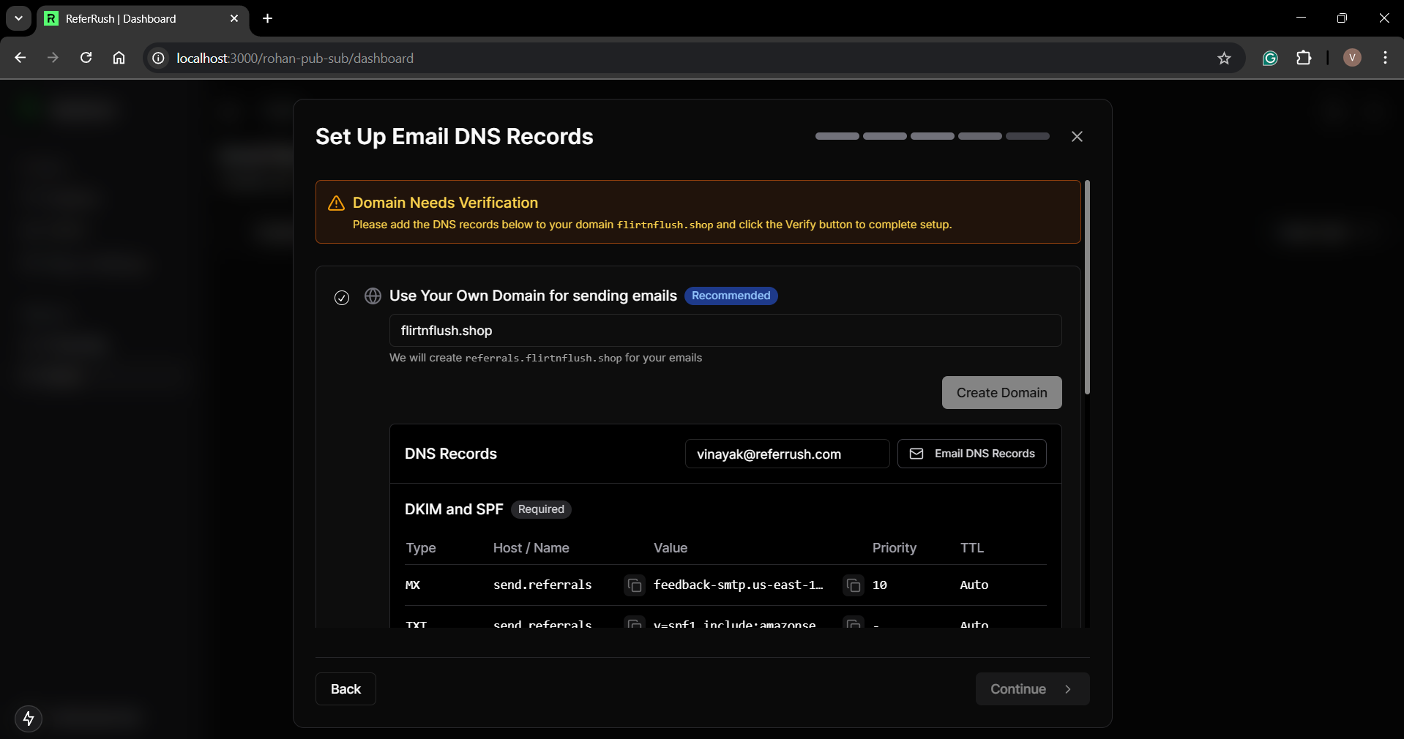This screenshot has height=739, width=1404.
Task: Select the ReferRush | Dashboard tab
Action: click(143, 18)
